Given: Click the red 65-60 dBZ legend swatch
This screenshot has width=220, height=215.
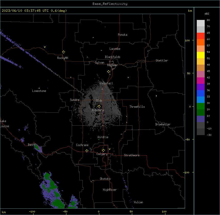Looking at the screenshot, I should pyautogui.click(x=201, y=36).
